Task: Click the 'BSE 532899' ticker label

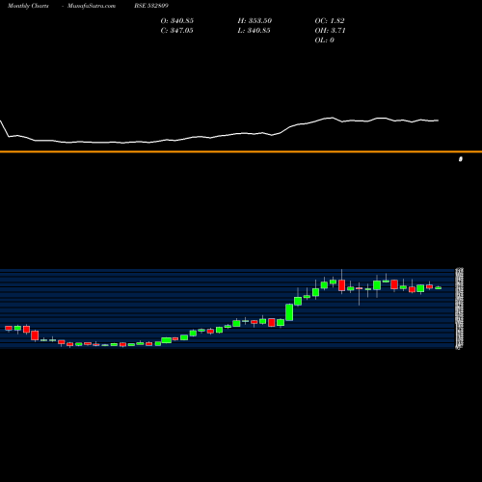Action: click(151, 6)
